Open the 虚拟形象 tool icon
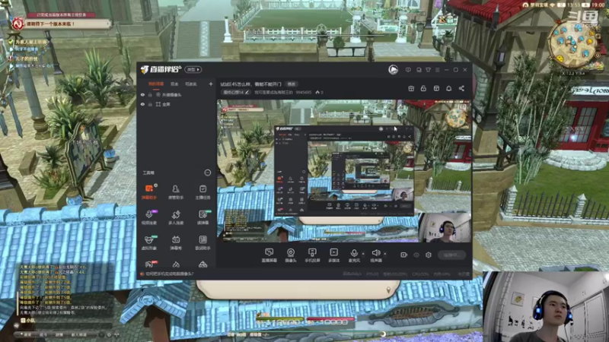Screen dimensions: 609x342 point(149,242)
